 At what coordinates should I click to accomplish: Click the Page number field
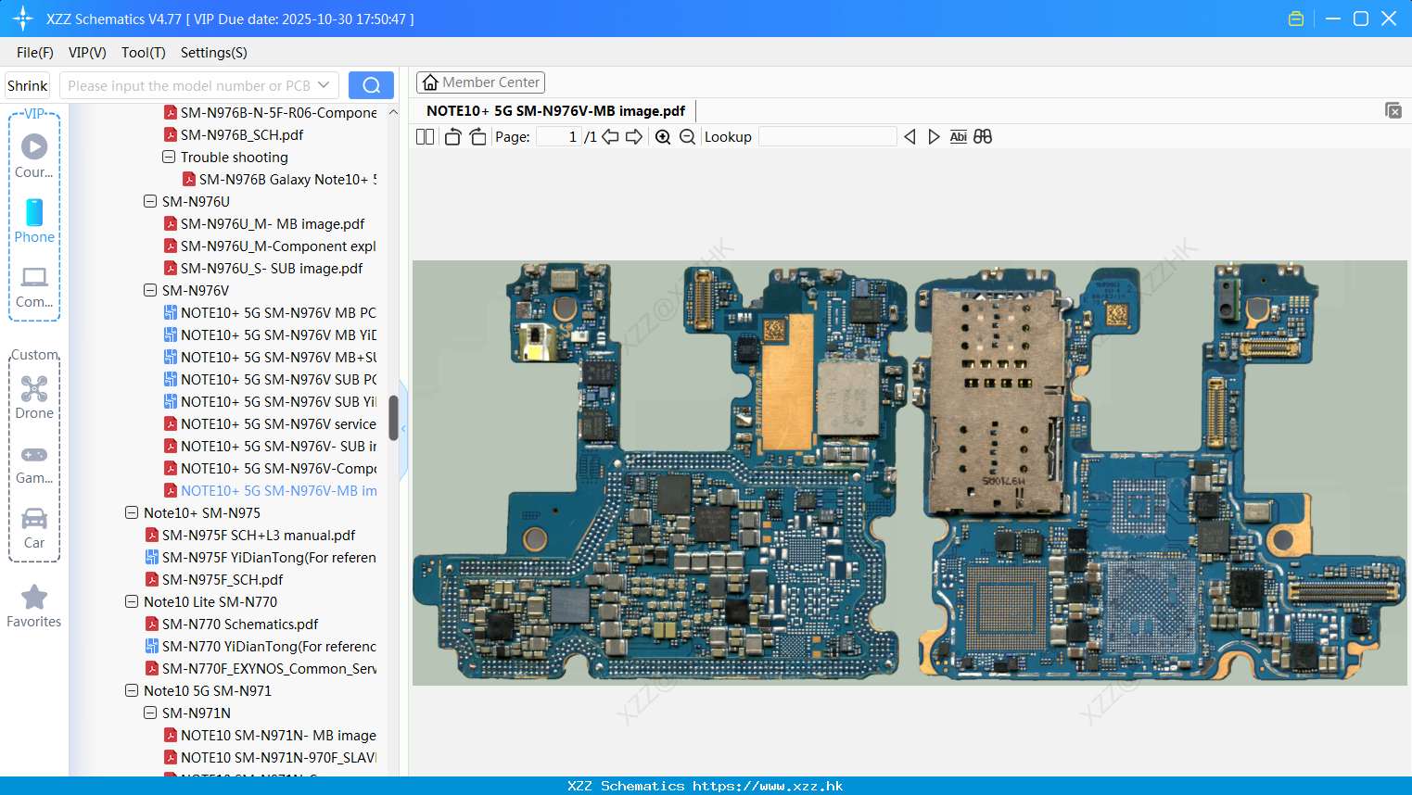point(559,137)
